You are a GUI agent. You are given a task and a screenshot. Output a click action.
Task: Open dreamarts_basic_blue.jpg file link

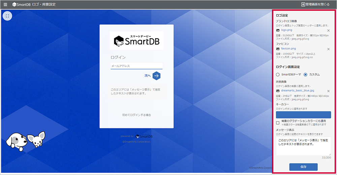pyautogui.click(x=298, y=91)
